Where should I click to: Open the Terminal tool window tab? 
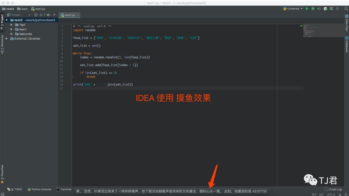[x=64, y=189]
